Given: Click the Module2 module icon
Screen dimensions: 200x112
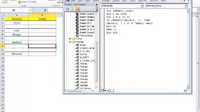Looking at the screenshot, I should pos(77,67).
